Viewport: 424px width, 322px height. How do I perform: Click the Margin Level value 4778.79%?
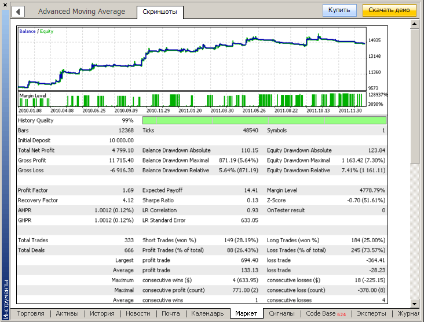tap(372, 190)
